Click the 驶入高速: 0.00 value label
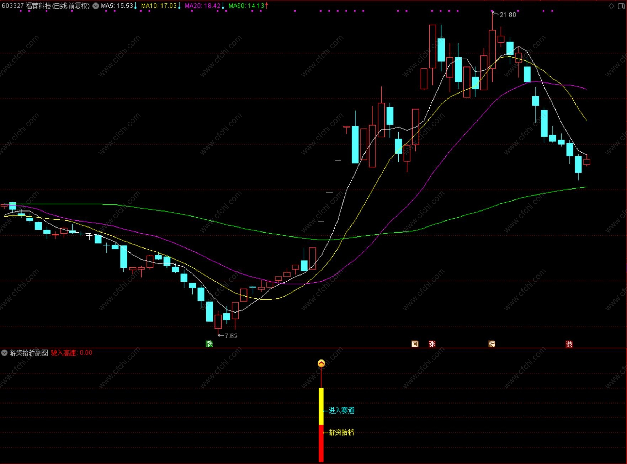The width and height of the screenshot is (627, 464). pos(71,353)
